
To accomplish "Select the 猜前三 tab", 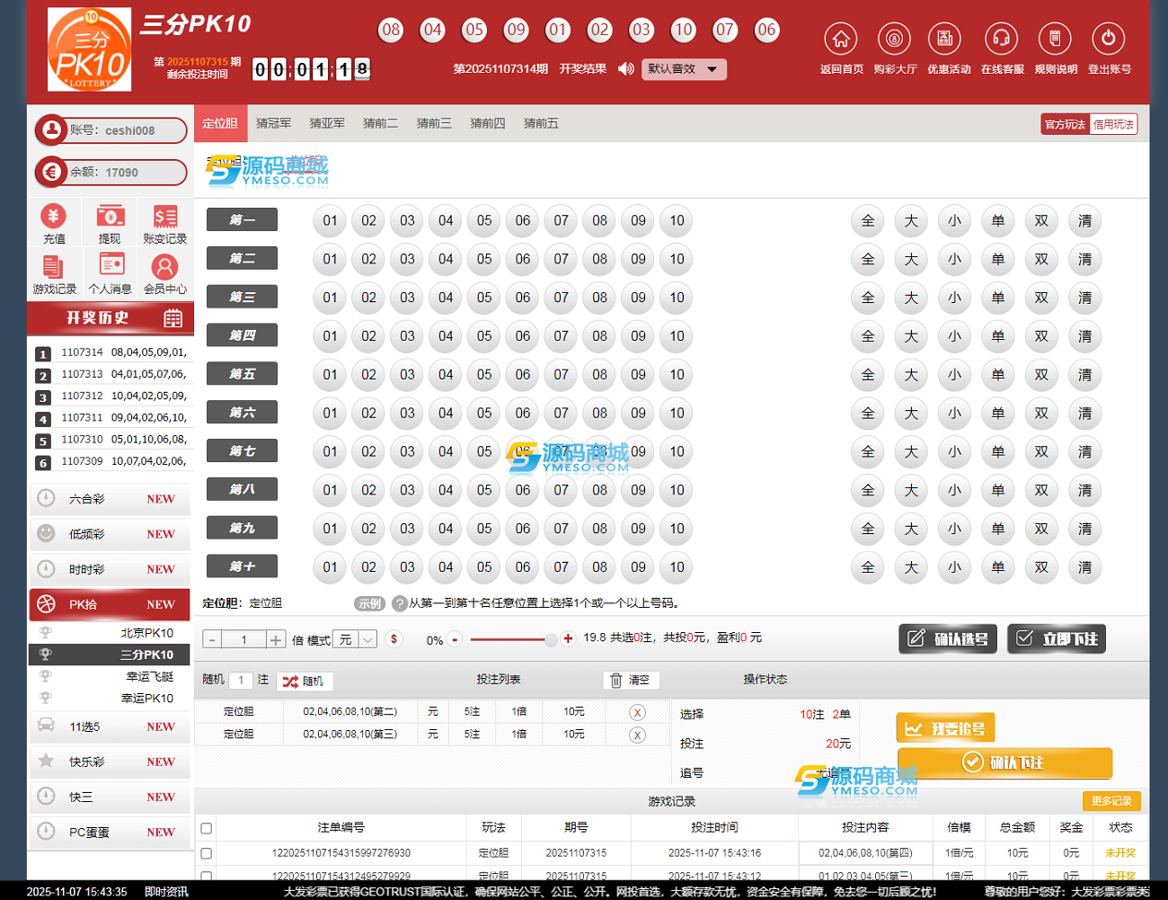I will pyautogui.click(x=434, y=124).
